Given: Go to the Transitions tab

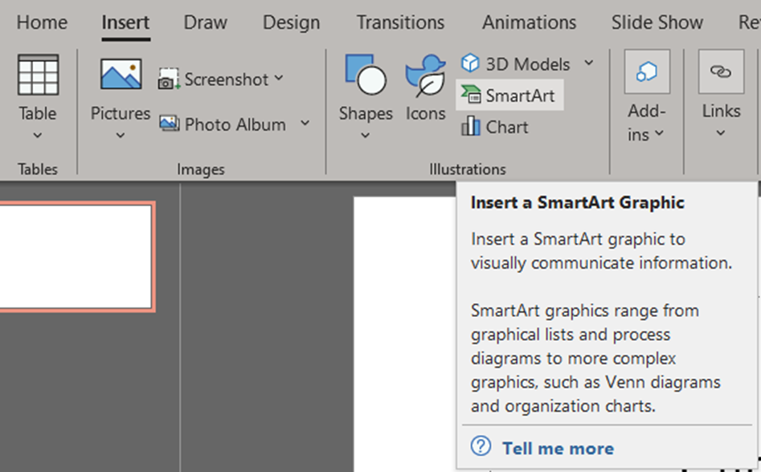Looking at the screenshot, I should [x=400, y=22].
